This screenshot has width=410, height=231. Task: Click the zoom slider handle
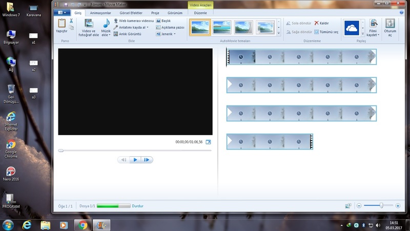[x=381, y=206]
